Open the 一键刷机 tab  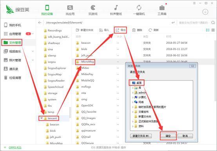[x=139, y=10]
